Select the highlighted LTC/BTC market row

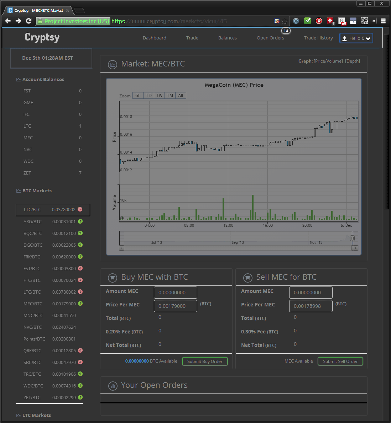pos(53,210)
